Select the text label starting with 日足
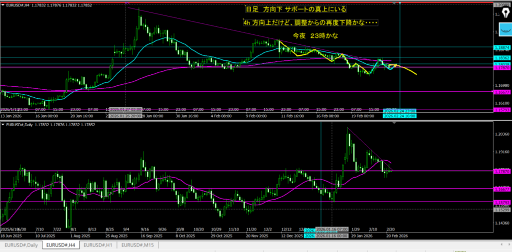 pyautogui.click(x=296, y=9)
